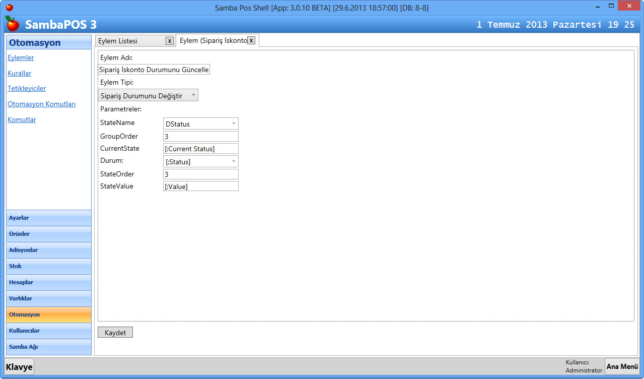Go to Otomasyon Komutları link
Image resolution: width=644 pixels, height=379 pixels.
click(x=41, y=104)
